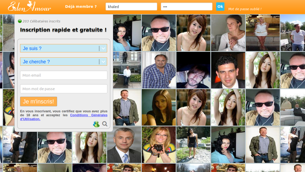The image size is (305, 172).
Task: Open photo of man in white shirt by statue
Action: tap(127, 70)
